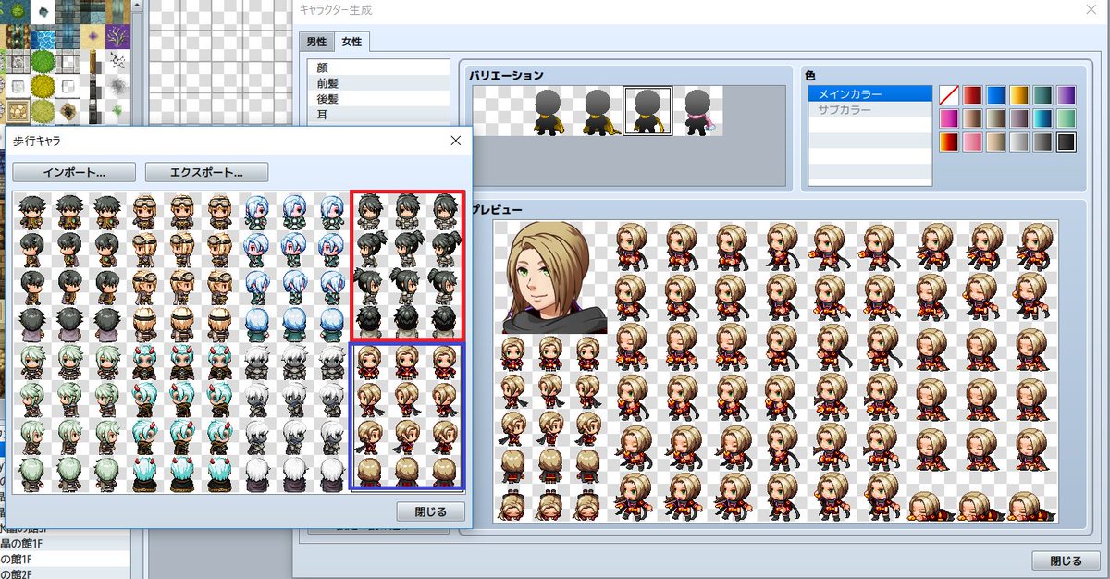Close the 歩行キャラ dialog with X

tap(455, 141)
